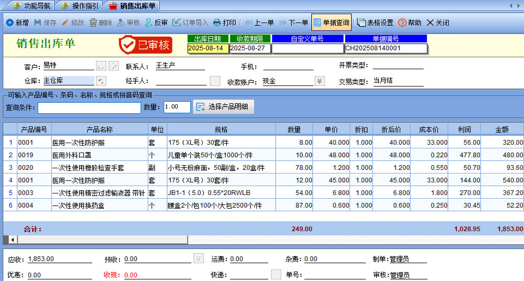Click the warehouse lookup icon beside 主仓库
This screenshot has width=524, height=281.
(101, 81)
